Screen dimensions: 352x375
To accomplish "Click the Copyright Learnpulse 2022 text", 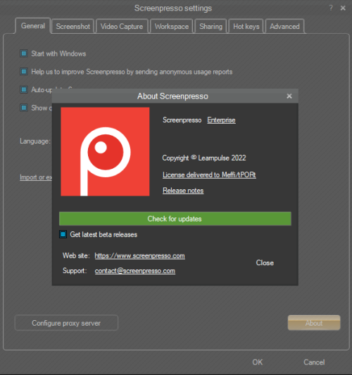I will [x=204, y=158].
